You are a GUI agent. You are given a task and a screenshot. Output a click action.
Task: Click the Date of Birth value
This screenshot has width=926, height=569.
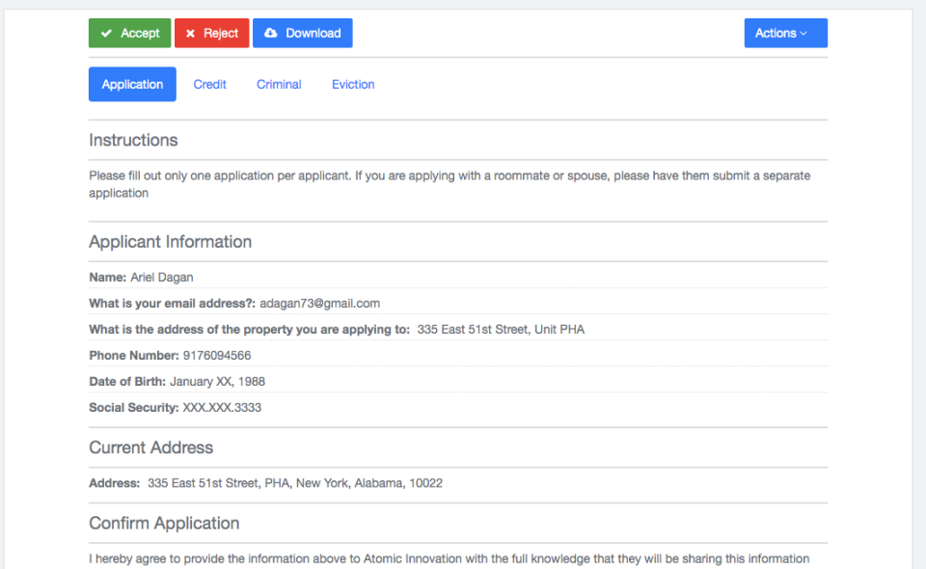tap(217, 382)
